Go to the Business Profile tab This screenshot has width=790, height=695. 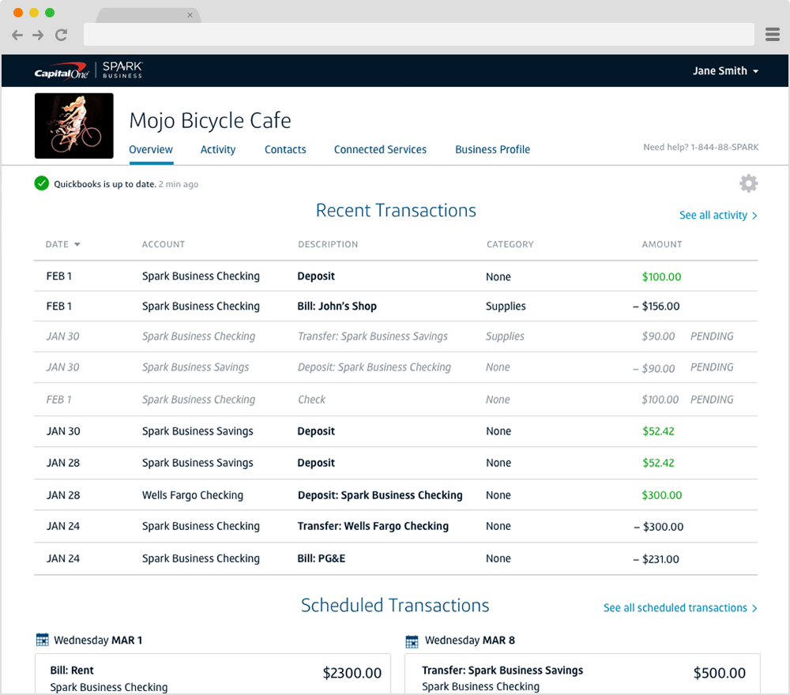click(x=492, y=149)
